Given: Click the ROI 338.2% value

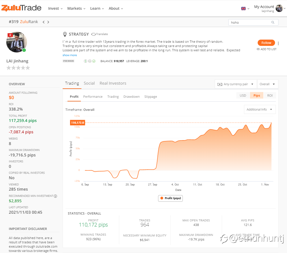Looking at the screenshot, I should pyautogui.click(x=16, y=109).
